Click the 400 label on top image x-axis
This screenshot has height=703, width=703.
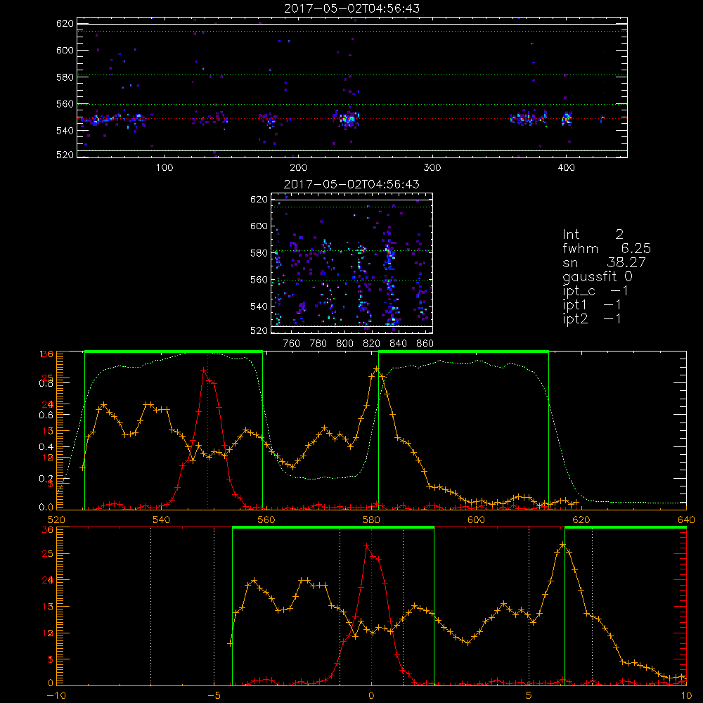coord(566,168)
